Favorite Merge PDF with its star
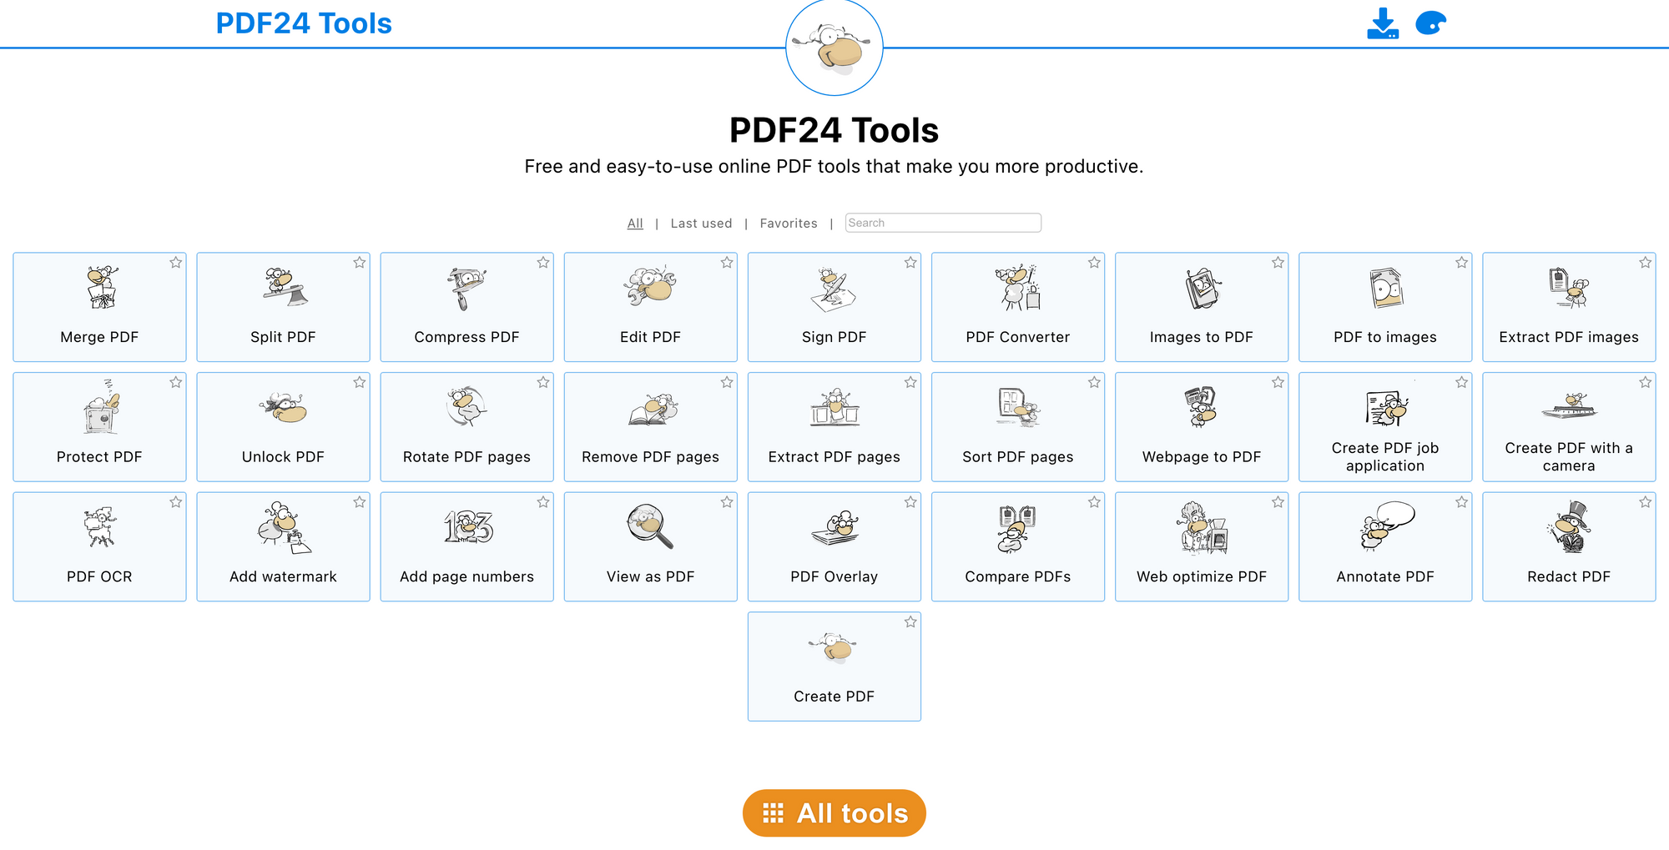The height and width of the screenshot is (850, 1669). 175,263
